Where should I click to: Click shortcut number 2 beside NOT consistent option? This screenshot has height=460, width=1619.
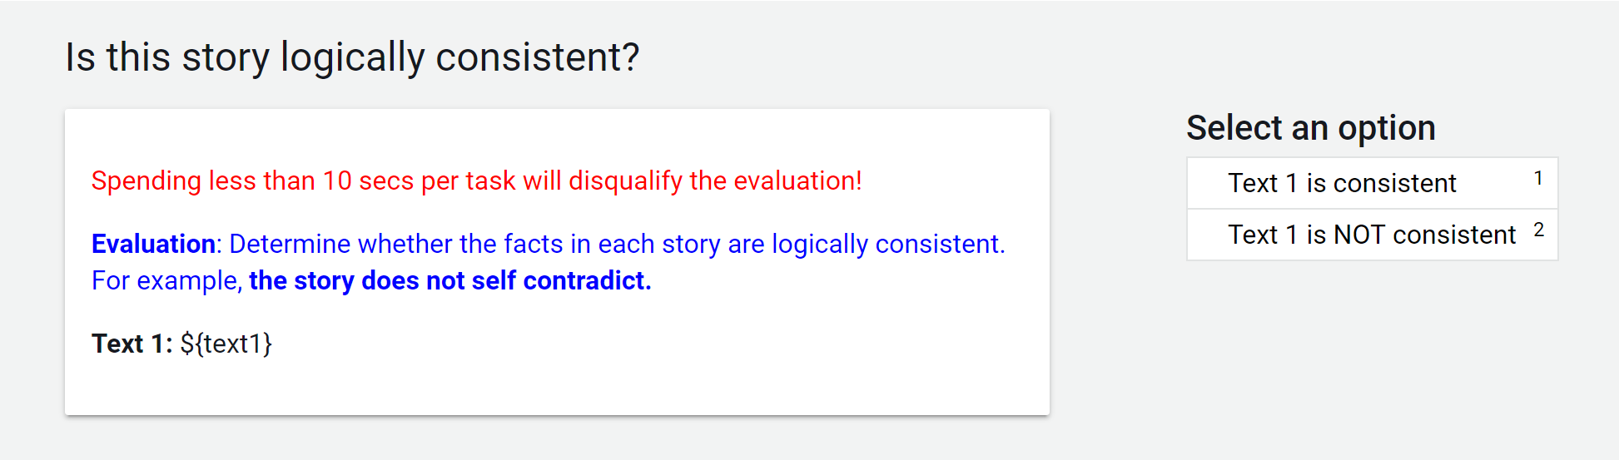click(1538, 230)
